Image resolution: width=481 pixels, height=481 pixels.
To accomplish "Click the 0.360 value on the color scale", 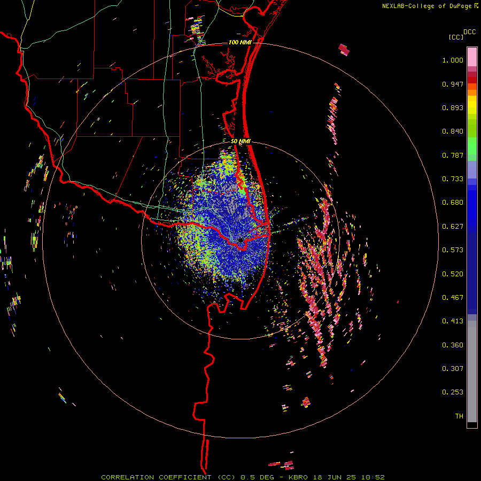I will 453,345.
